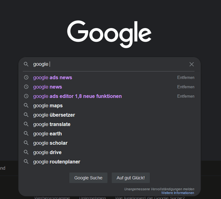The height and width of the screenshot is (199, 221).
Task: Click 'Unangemessene Vervollständigungen melden'
Action: point(159,189)
